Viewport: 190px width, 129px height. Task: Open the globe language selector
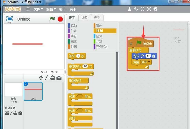28,9
